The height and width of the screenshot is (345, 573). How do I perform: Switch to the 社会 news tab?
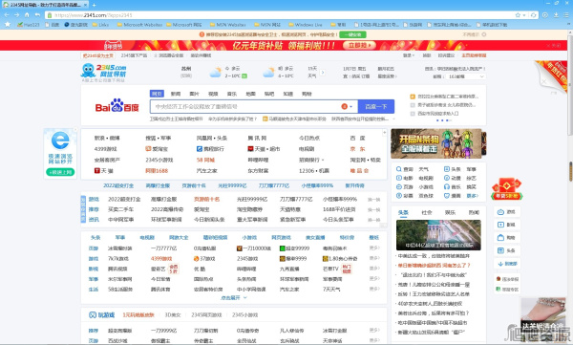click(x=427, y=212)
